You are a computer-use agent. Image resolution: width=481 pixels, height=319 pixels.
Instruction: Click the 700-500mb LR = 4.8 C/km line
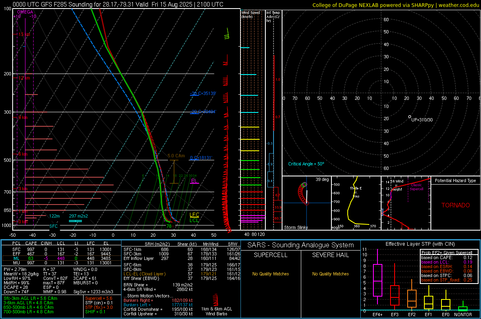pyautogui.click(x=29, y=312)
